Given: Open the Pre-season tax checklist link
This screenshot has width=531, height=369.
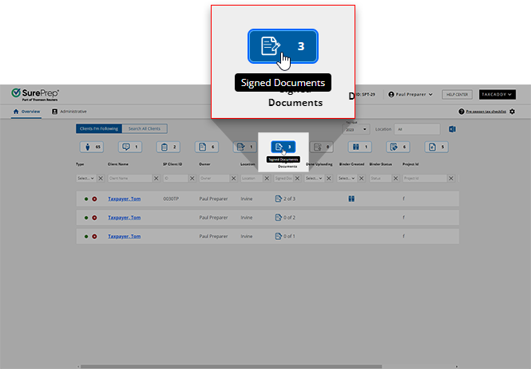Looking at the screenshot, I should click(x=486, y=112).
